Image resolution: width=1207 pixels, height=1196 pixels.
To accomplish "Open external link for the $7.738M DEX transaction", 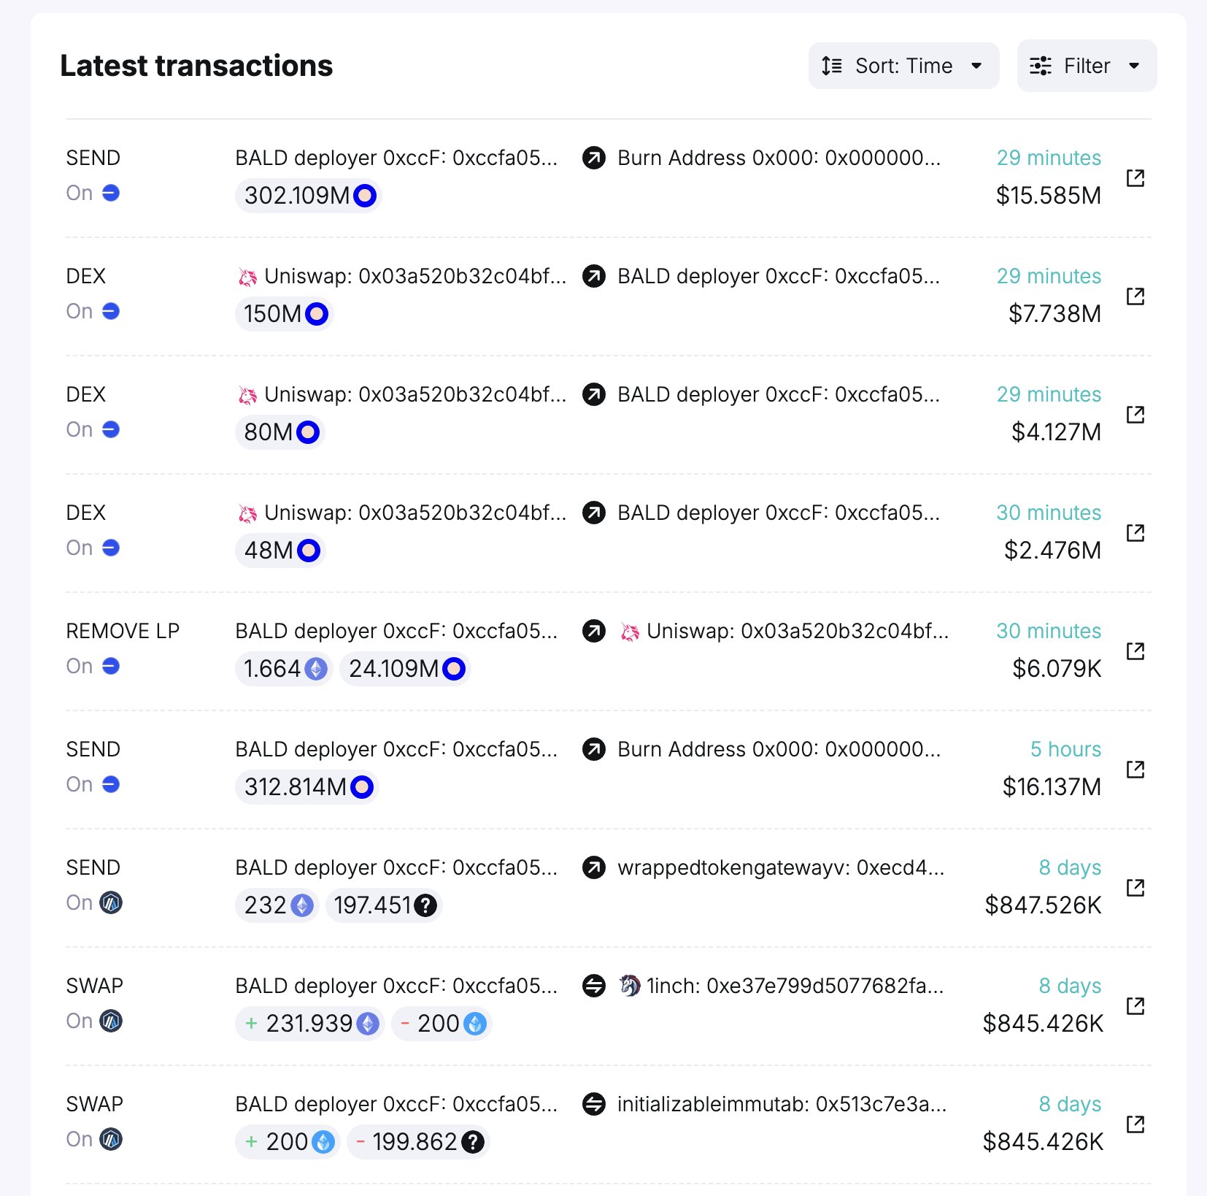I will [1135, 296].
